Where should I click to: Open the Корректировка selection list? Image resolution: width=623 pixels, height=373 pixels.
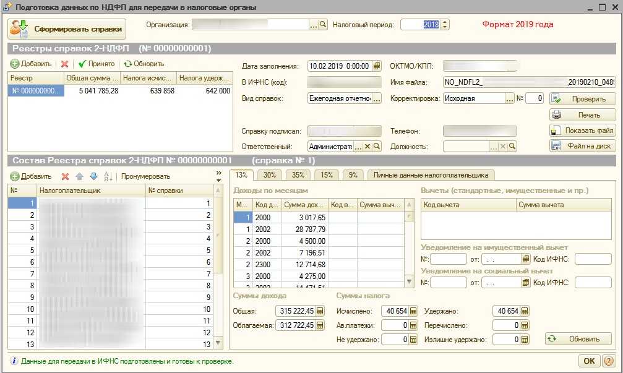tap(510, 98)
